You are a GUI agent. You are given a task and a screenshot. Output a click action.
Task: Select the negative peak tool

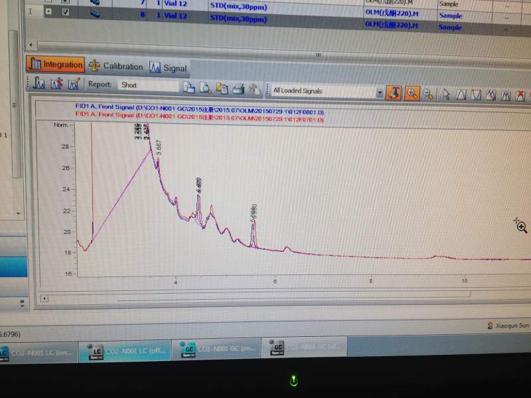(476, 95)
